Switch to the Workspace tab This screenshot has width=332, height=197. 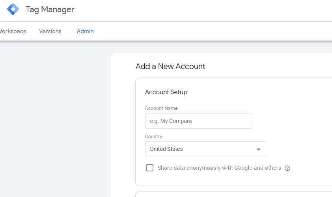(13, 31)
